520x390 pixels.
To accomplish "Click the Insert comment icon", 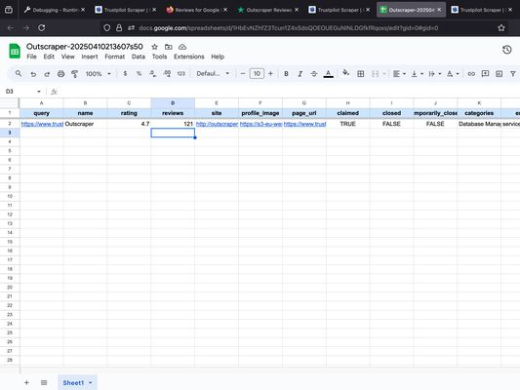I will click(x=485, y=73).
